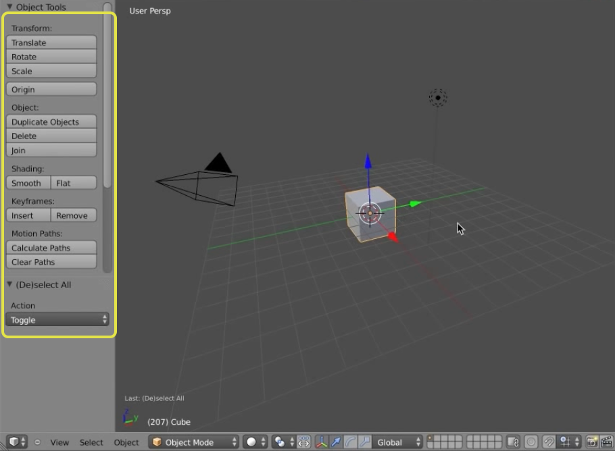Click the 3D manipulator axis widget icon
The height and width of the screenshot is (451, 615).
[321, 442]
